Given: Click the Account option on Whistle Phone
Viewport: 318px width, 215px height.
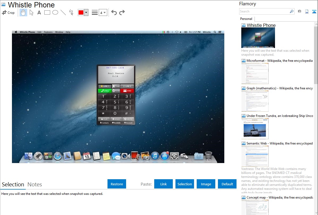Looking at the screenshot, I should click(x=128, y=123).
